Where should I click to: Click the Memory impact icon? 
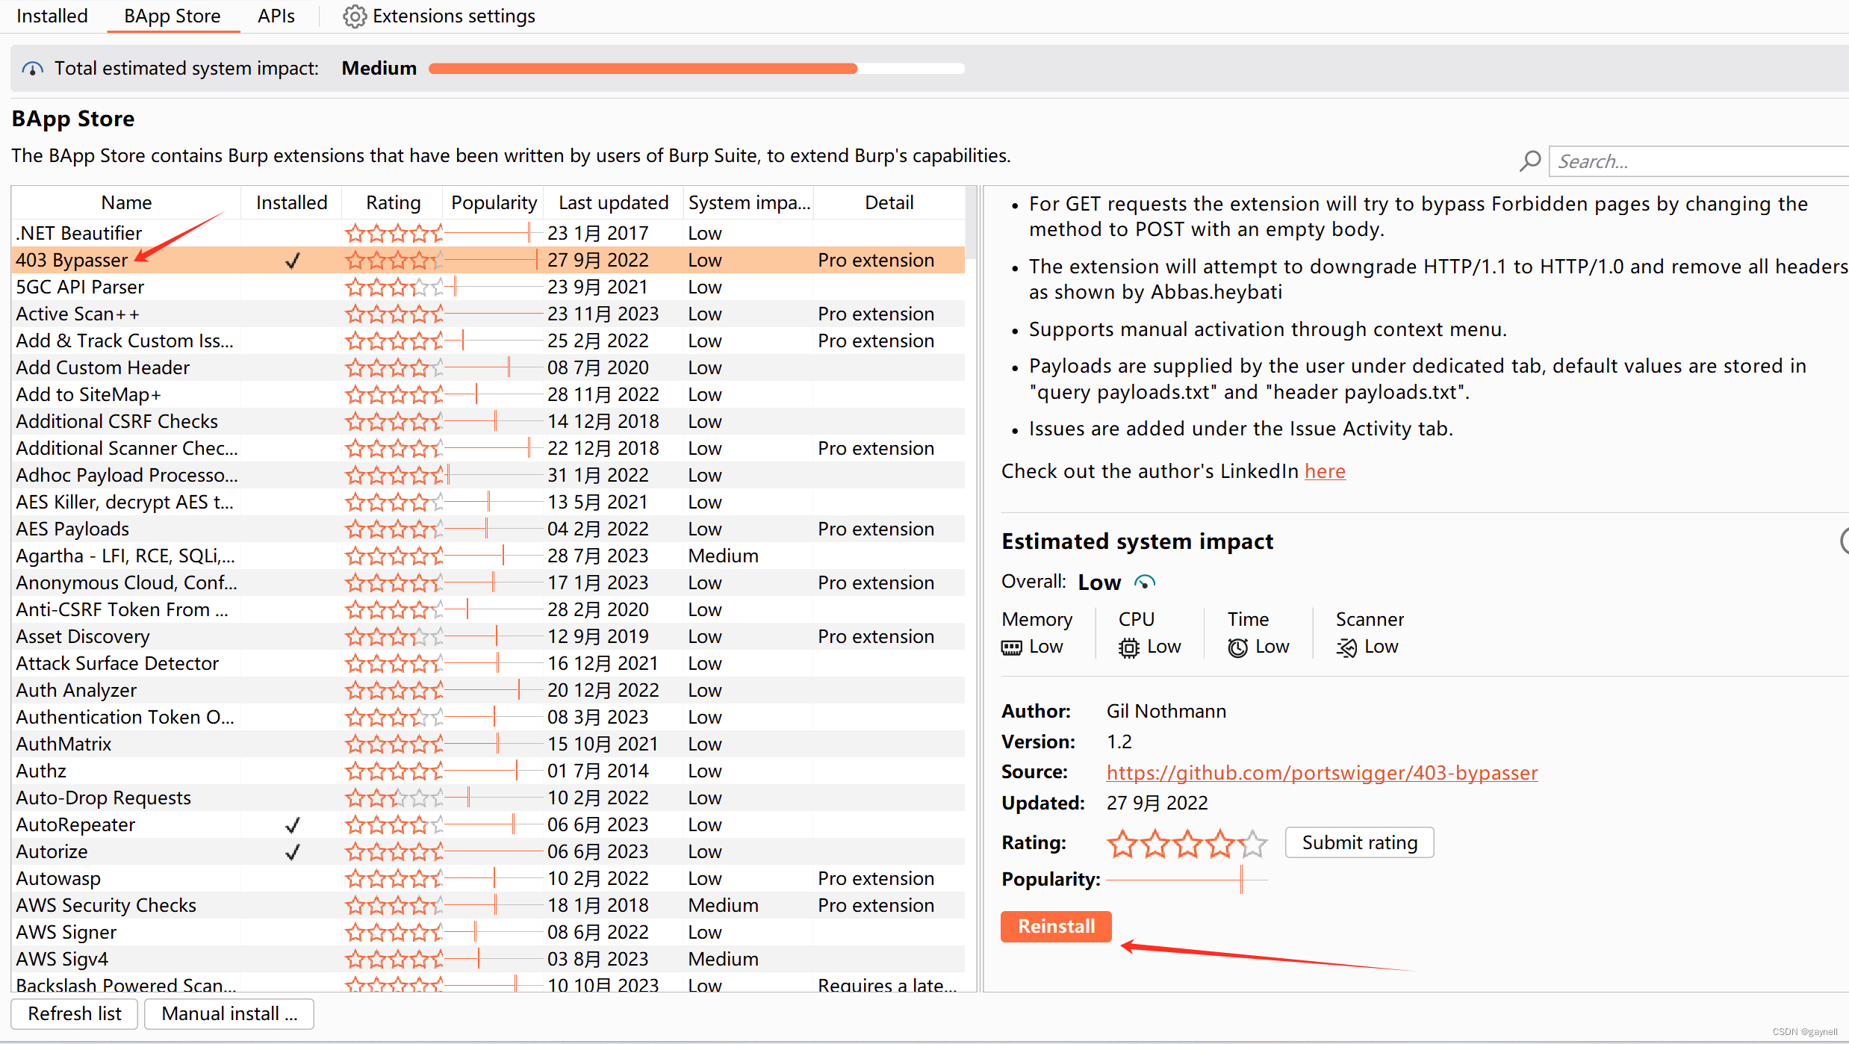1011,647
